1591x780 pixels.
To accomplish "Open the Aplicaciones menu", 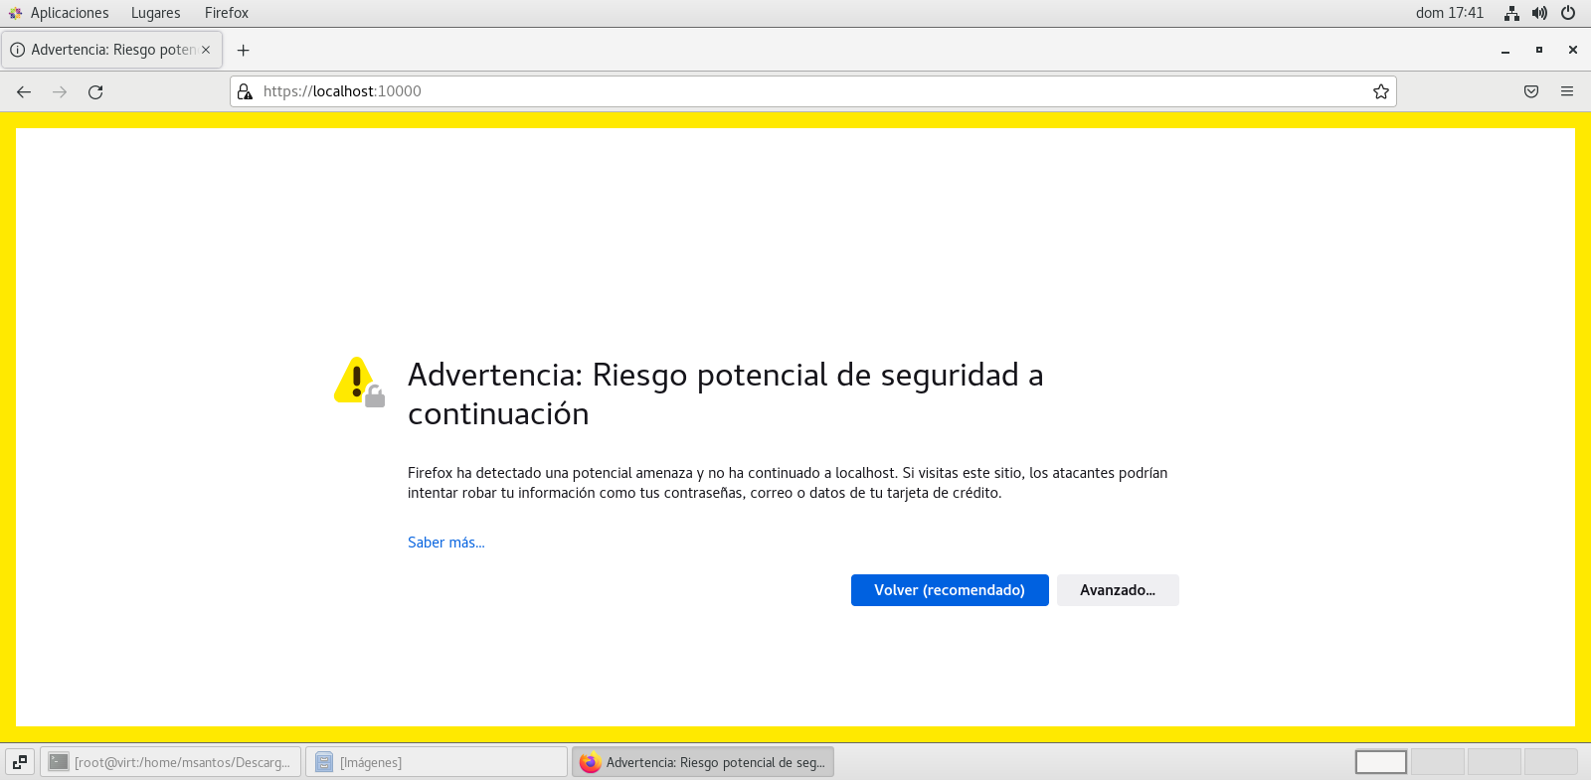I will 69,13.
